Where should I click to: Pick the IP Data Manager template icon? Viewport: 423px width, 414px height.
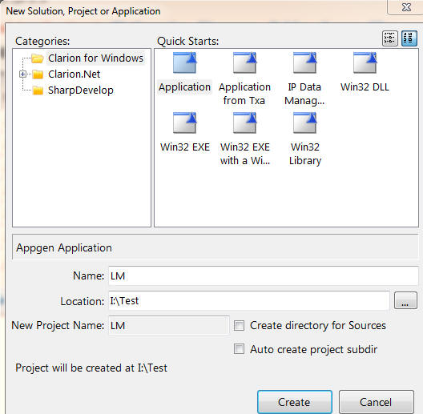click(x=305, y=62)
